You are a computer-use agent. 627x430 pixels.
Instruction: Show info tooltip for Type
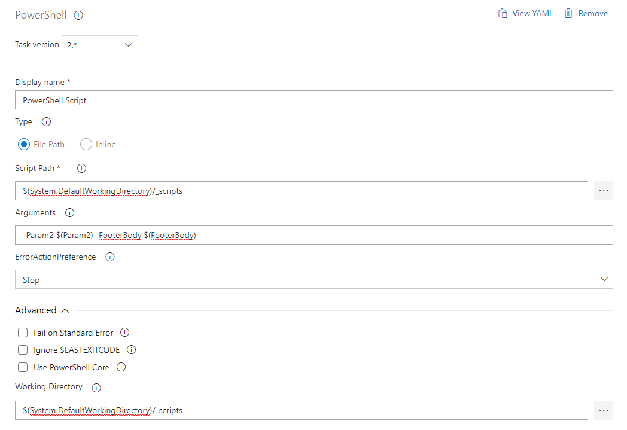click(47, 121)
